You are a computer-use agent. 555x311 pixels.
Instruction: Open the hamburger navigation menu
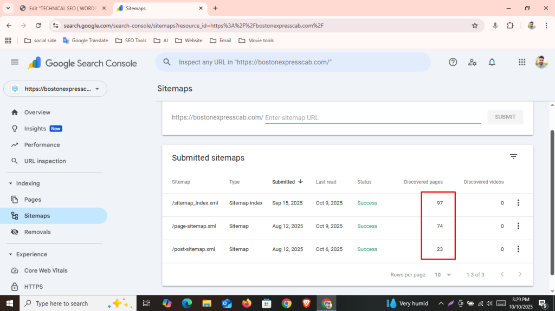15,62
